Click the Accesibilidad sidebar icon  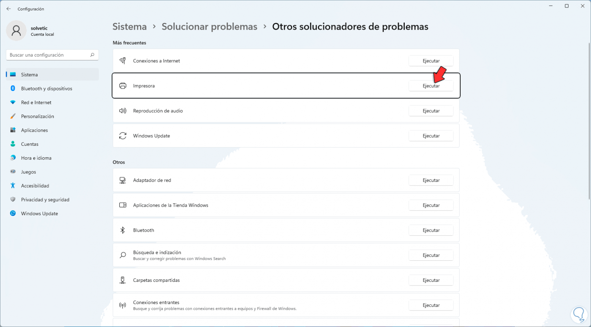(x=13, y=186)
